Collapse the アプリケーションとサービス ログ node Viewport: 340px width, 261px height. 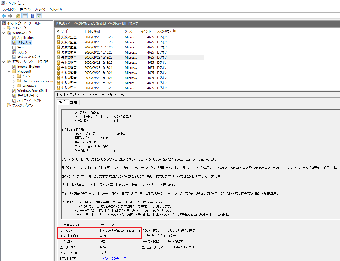(3, 62)
